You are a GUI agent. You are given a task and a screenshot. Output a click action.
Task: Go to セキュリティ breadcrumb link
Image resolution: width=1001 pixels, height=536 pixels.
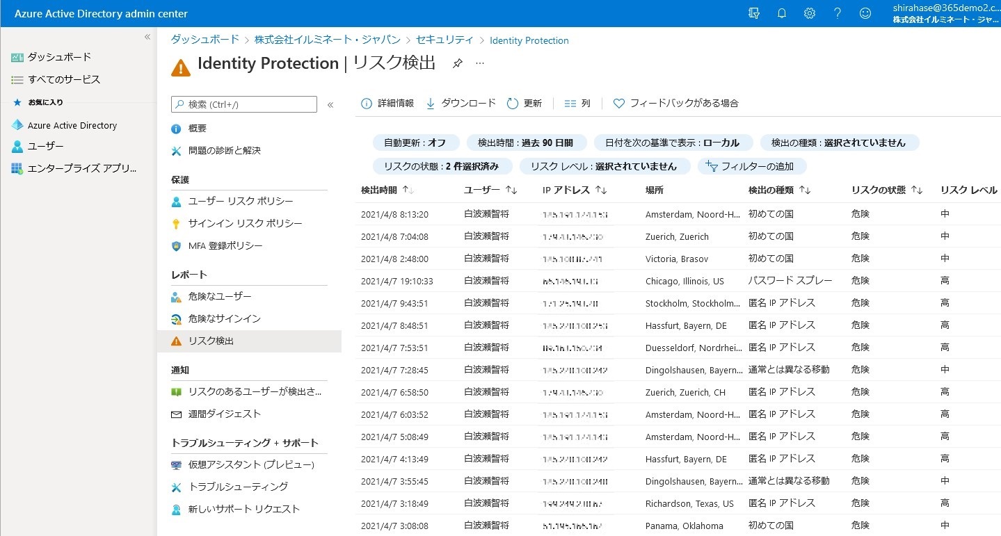coord(445,40)
